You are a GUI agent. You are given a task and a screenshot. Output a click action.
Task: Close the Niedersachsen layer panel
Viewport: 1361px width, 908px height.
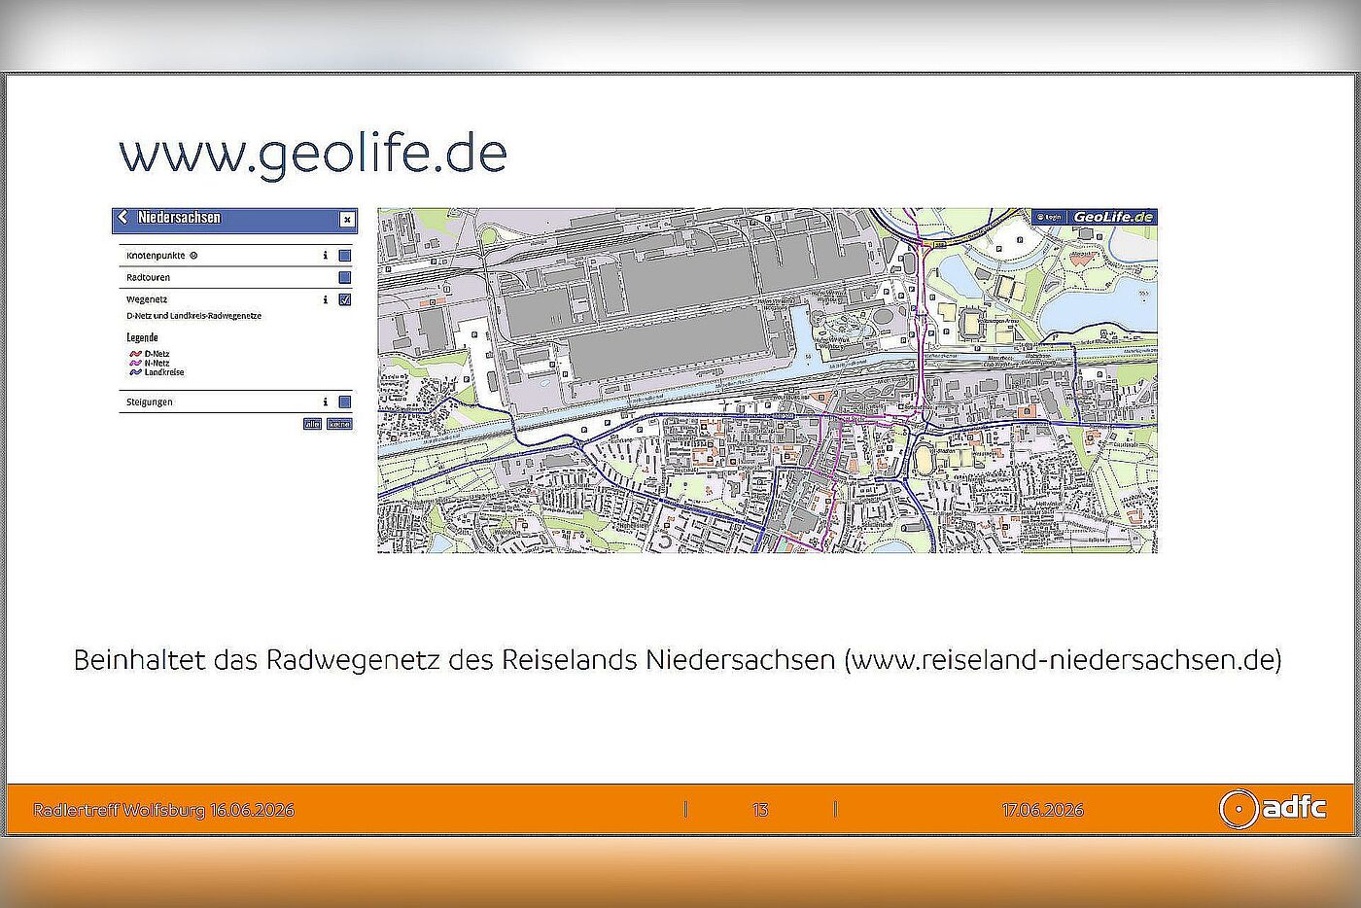(x=347, y=220)
